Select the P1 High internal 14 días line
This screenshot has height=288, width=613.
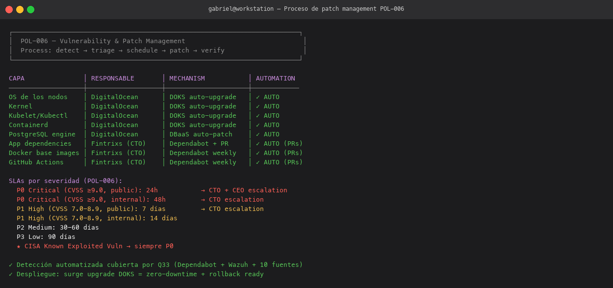(x=97, y=218)
